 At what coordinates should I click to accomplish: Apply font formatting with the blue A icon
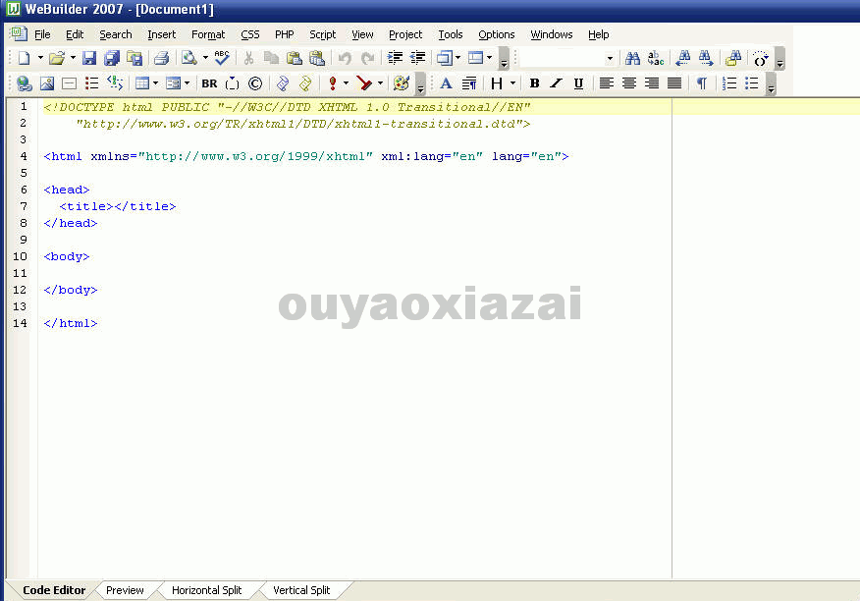point(446,83)
